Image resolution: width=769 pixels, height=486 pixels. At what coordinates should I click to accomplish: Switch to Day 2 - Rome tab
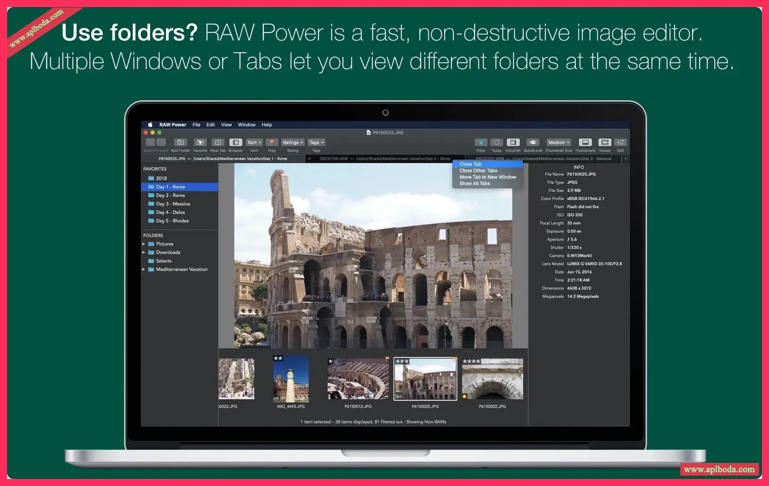pyautogui.click(x=385, y=159)
